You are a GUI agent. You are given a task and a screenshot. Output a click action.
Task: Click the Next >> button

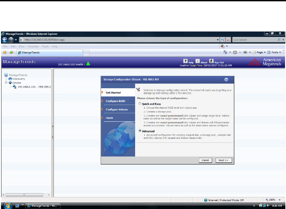[224, 160]
